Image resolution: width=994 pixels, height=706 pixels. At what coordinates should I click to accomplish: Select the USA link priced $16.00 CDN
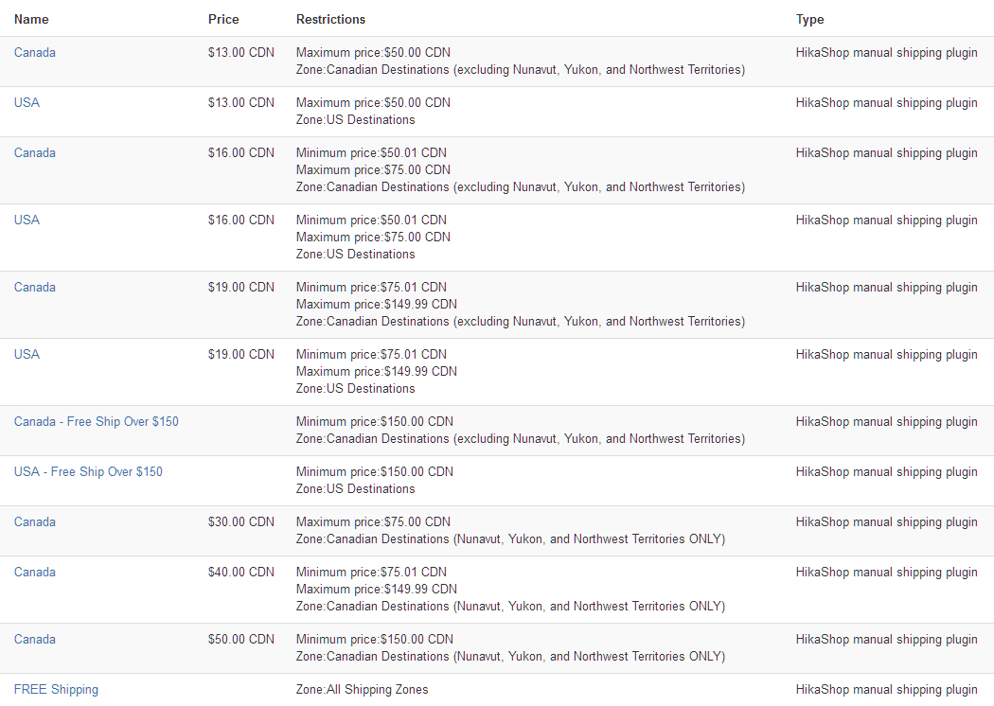27,221
